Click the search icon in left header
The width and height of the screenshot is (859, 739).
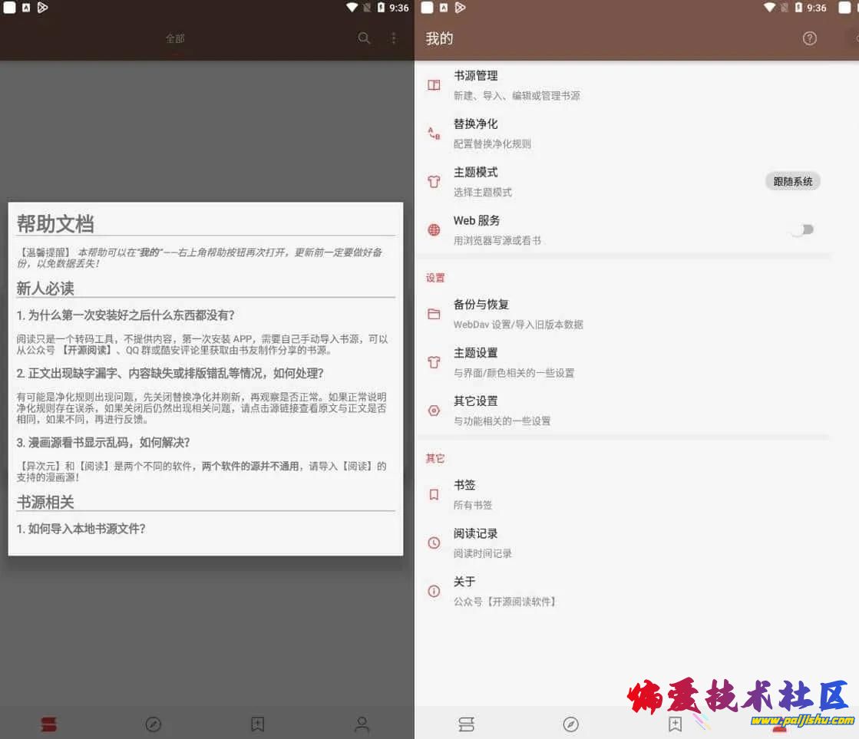click(364, 38)
